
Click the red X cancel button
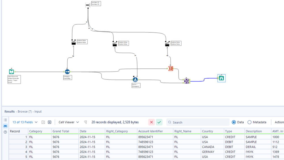[x=152, y=122]
